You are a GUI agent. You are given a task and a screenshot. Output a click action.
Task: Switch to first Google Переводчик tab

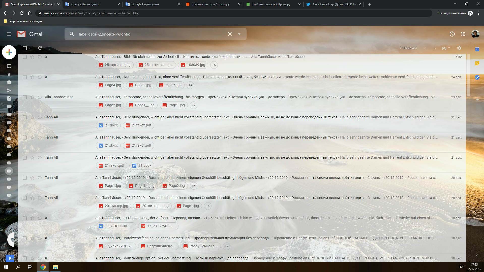coord(93,4)
